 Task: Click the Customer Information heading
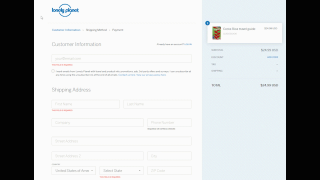click(76, 44)
